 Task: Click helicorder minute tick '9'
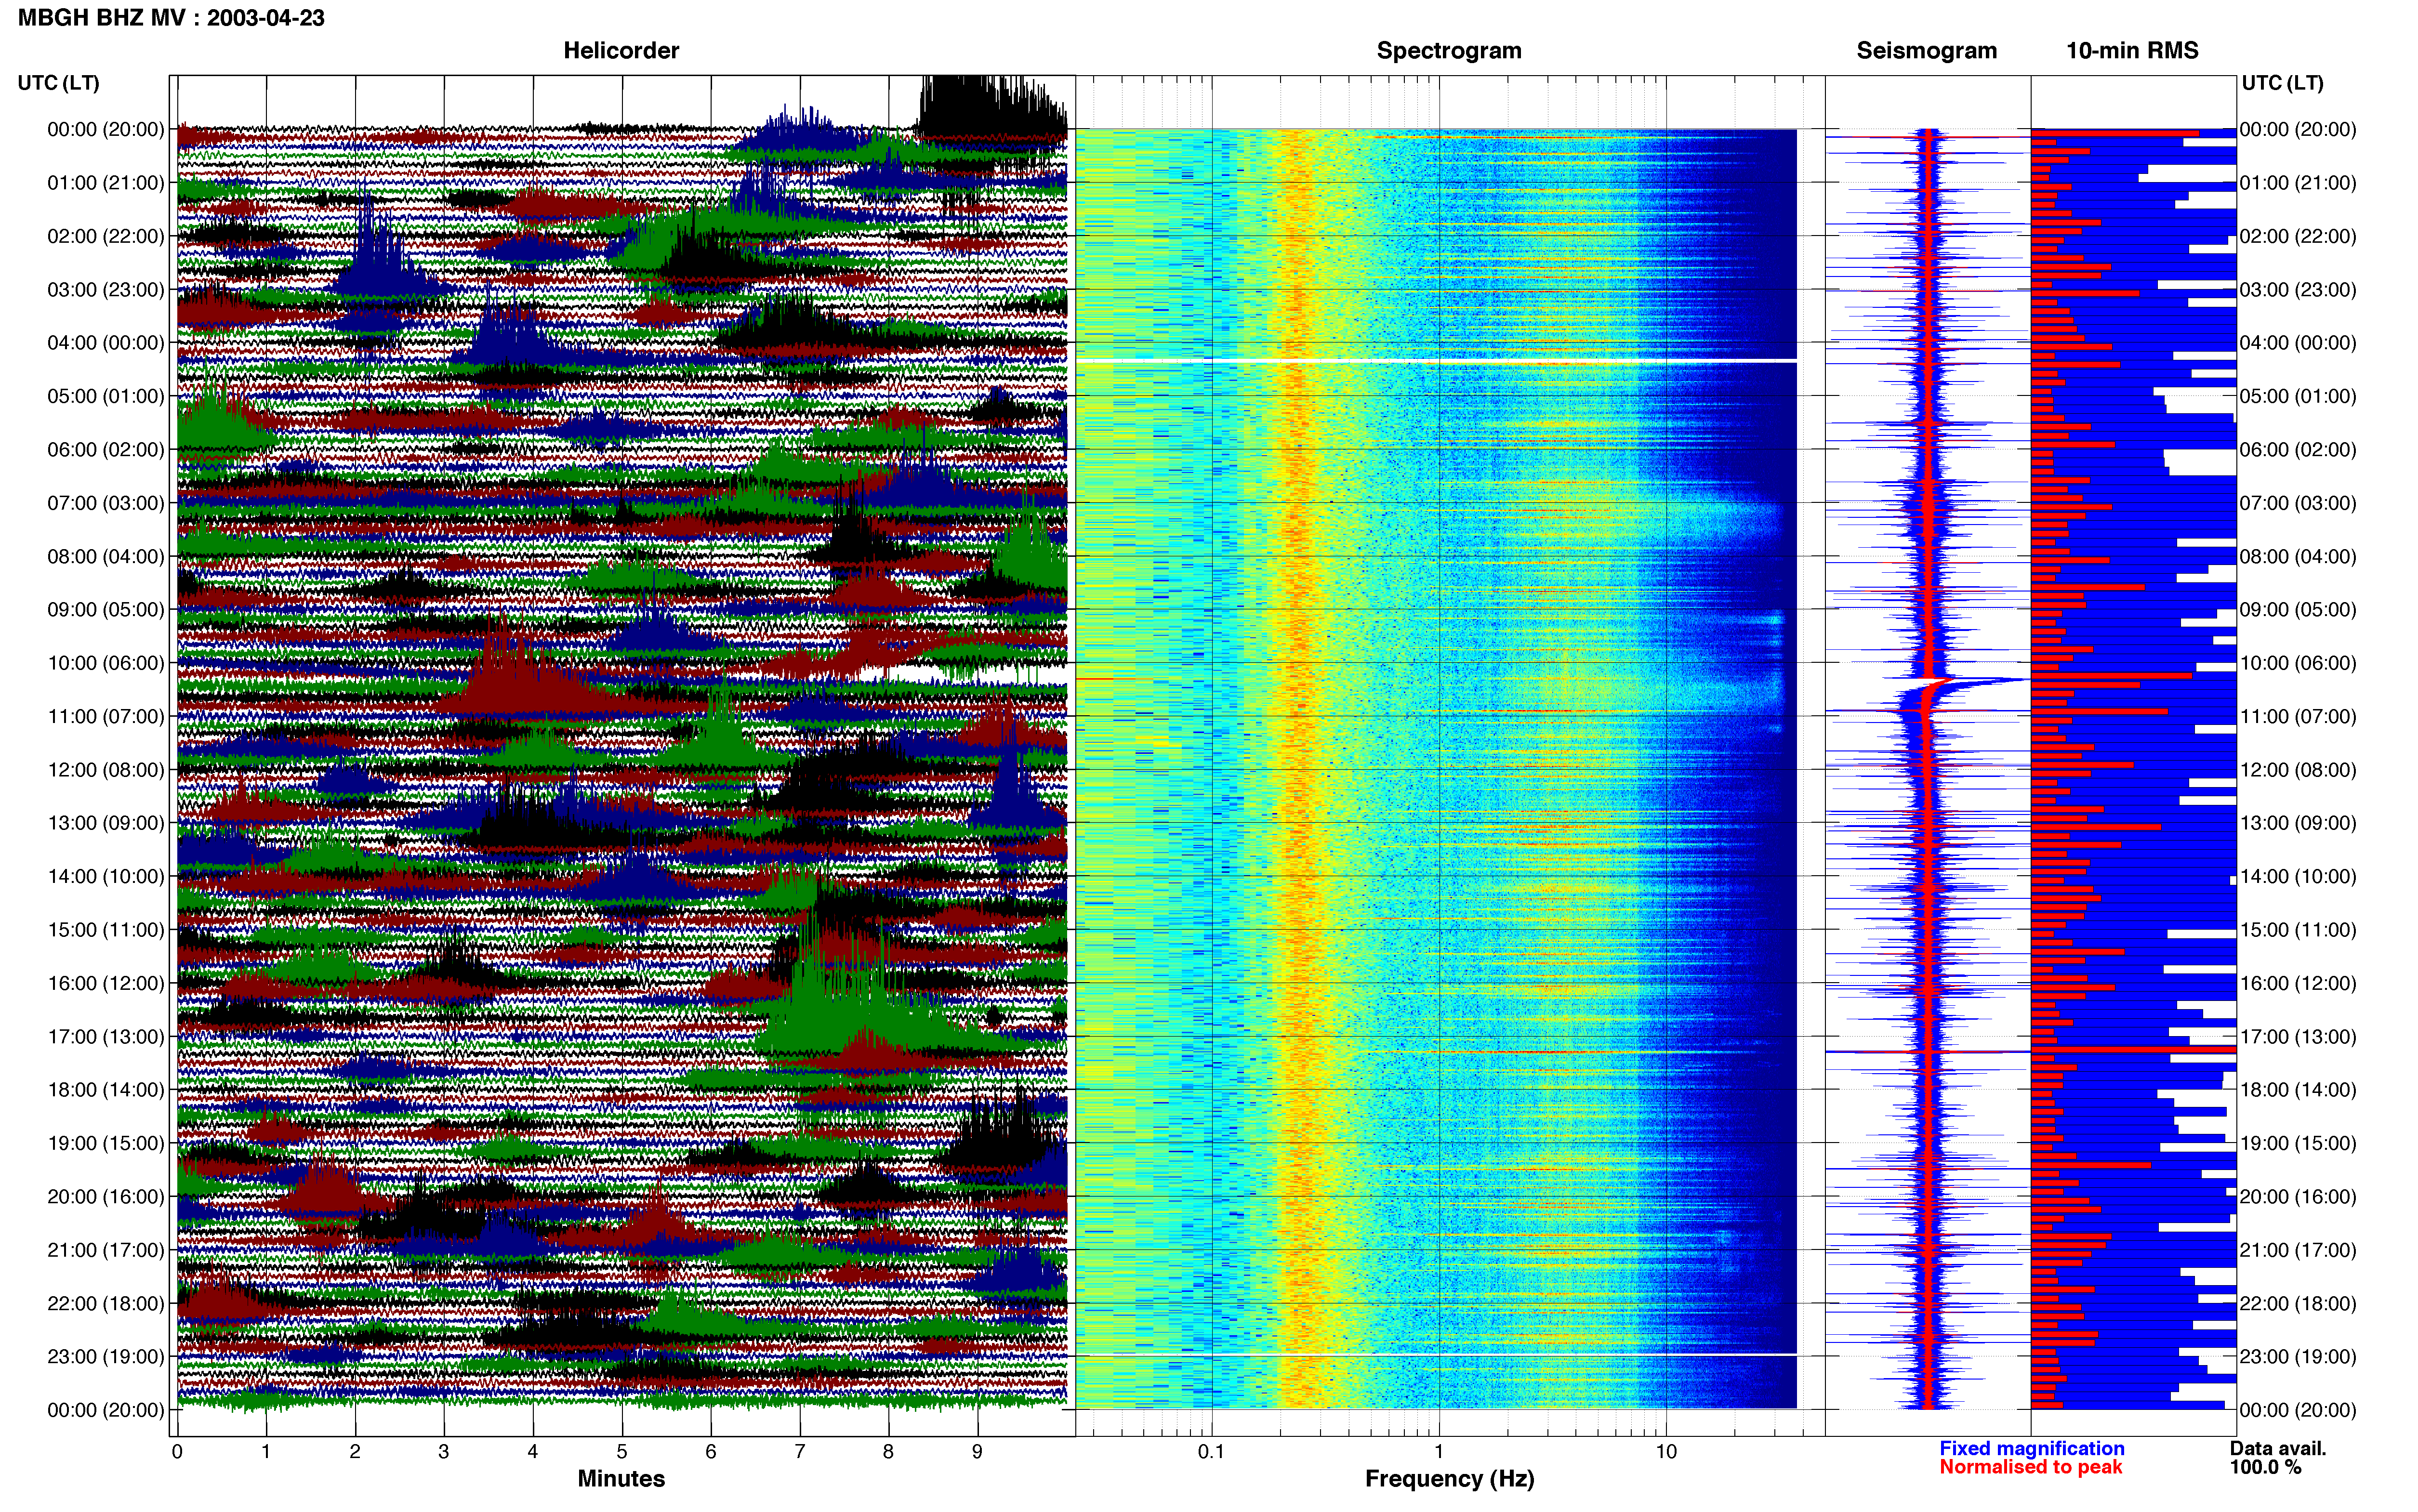[977, 1452]
